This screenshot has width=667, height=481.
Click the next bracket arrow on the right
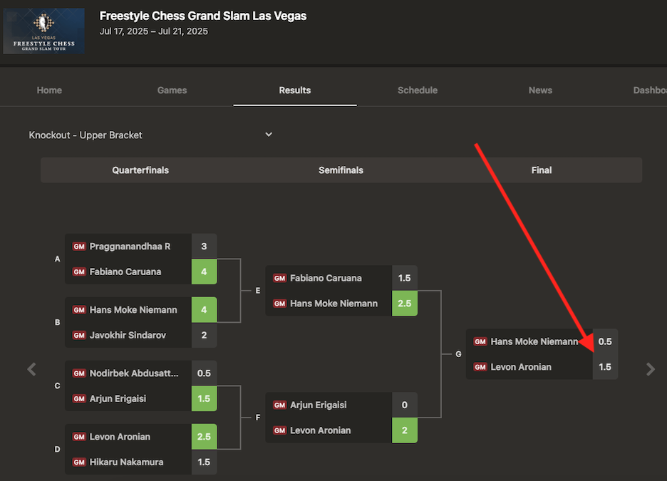pyautogui.click(x=651, y=369)
